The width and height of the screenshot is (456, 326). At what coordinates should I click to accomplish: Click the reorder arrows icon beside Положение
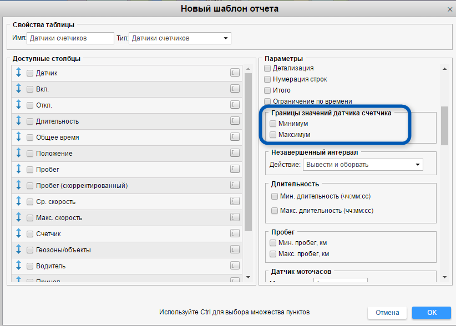(x=18, y=153)
